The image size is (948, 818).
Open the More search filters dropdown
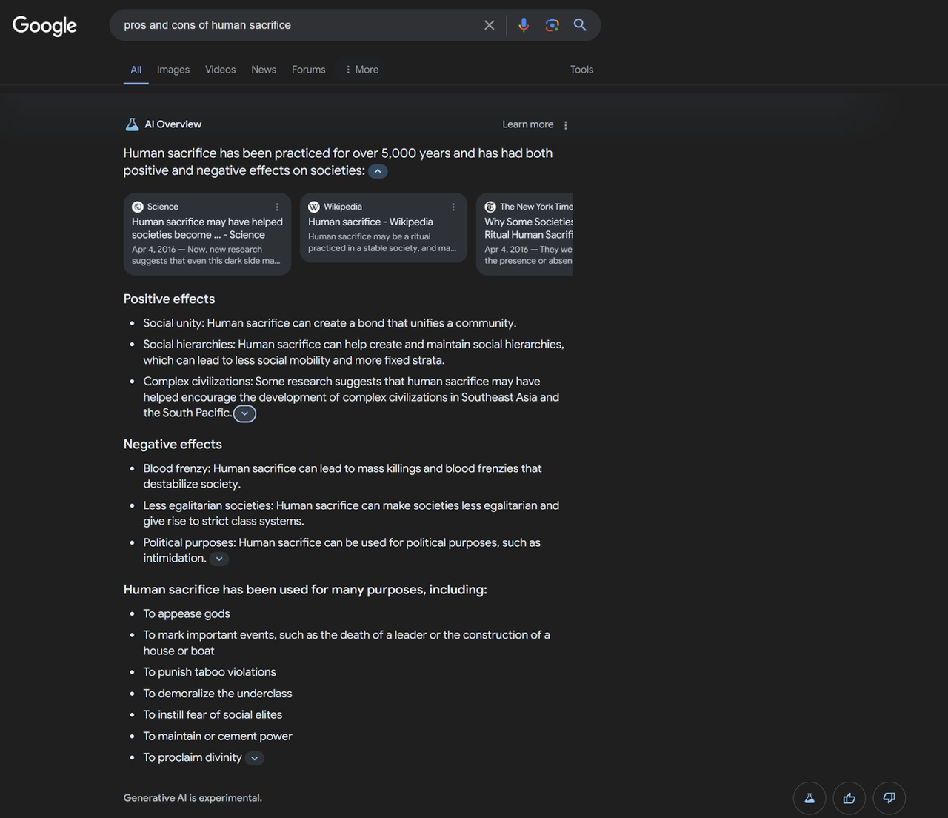pos(361,70)
